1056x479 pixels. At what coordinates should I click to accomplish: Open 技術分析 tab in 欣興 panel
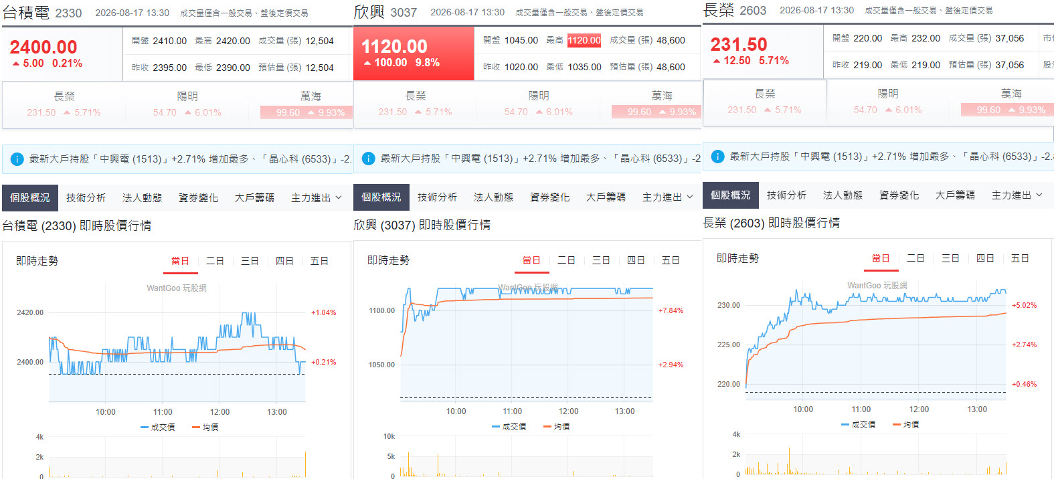[x=438, y=197]
